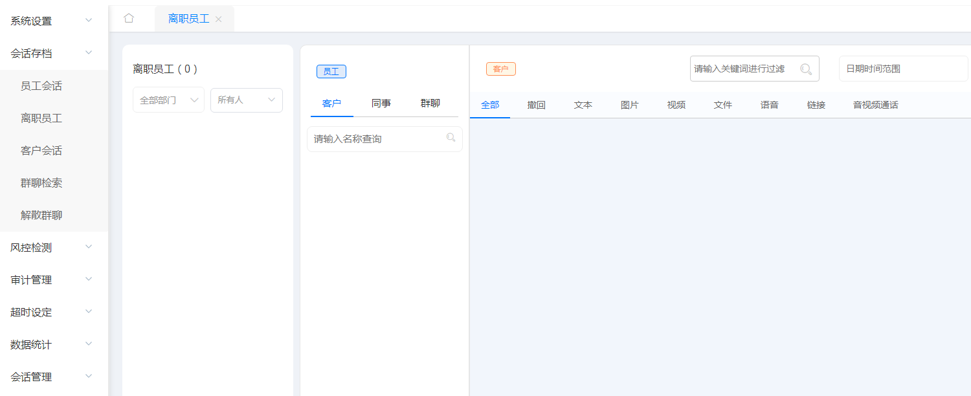Select the 音视频通话 message filter
The height and width of the screenshot is (396, 971).
[875, 104]
